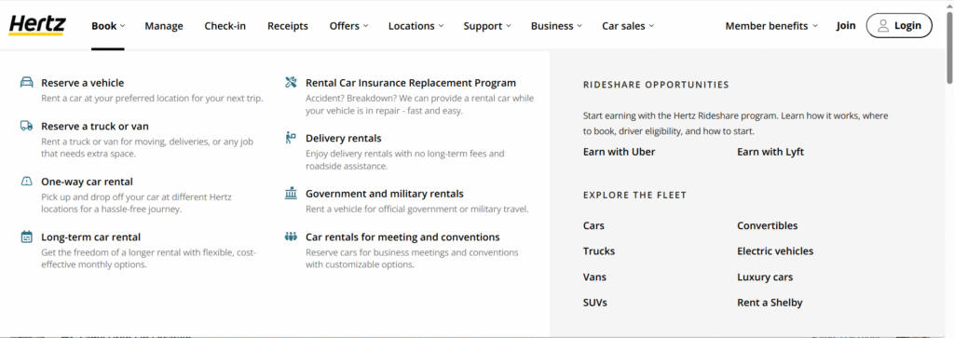Open the Support dropdown menu
The image size is (954, 338).
pyautogui.click(x=486, y=26)
